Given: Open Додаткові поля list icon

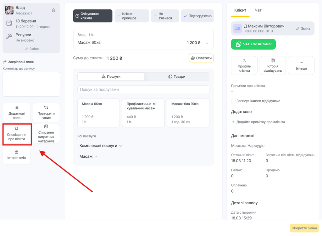Looking at the screenshot, I should [x=17, y=107].
